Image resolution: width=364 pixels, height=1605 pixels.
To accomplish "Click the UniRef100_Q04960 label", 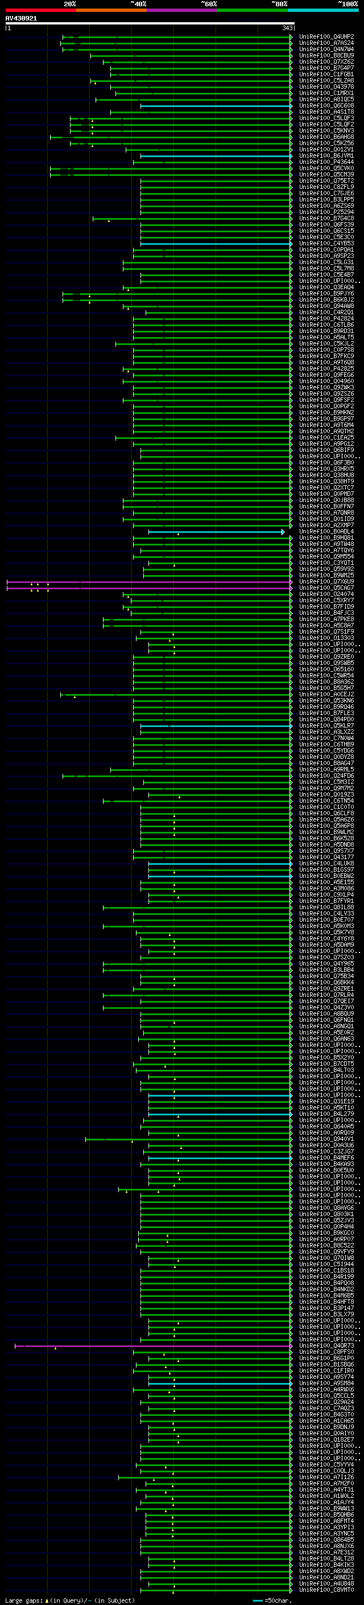I will coord(326,381).
